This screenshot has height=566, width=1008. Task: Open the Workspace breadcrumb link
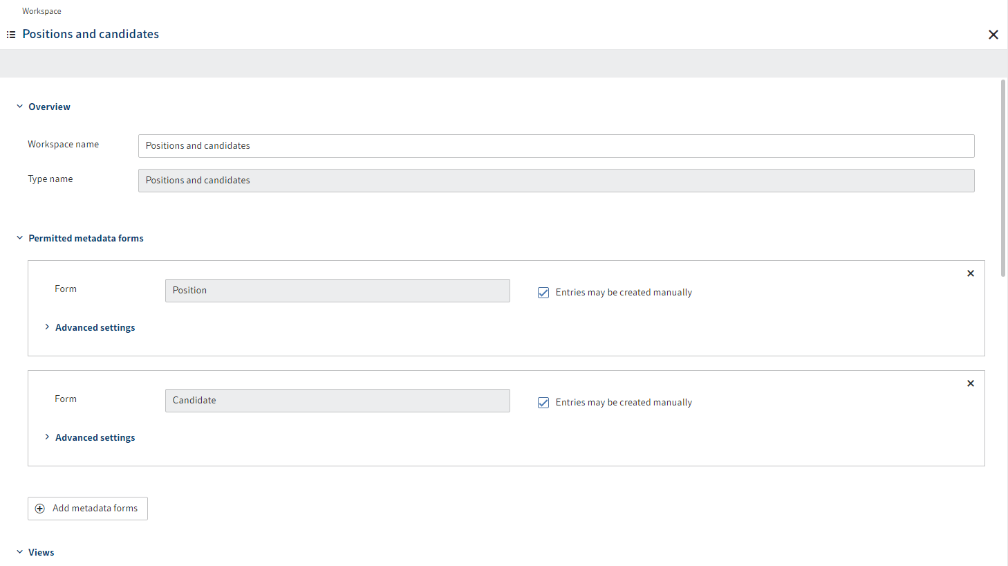tap(41, 10)
